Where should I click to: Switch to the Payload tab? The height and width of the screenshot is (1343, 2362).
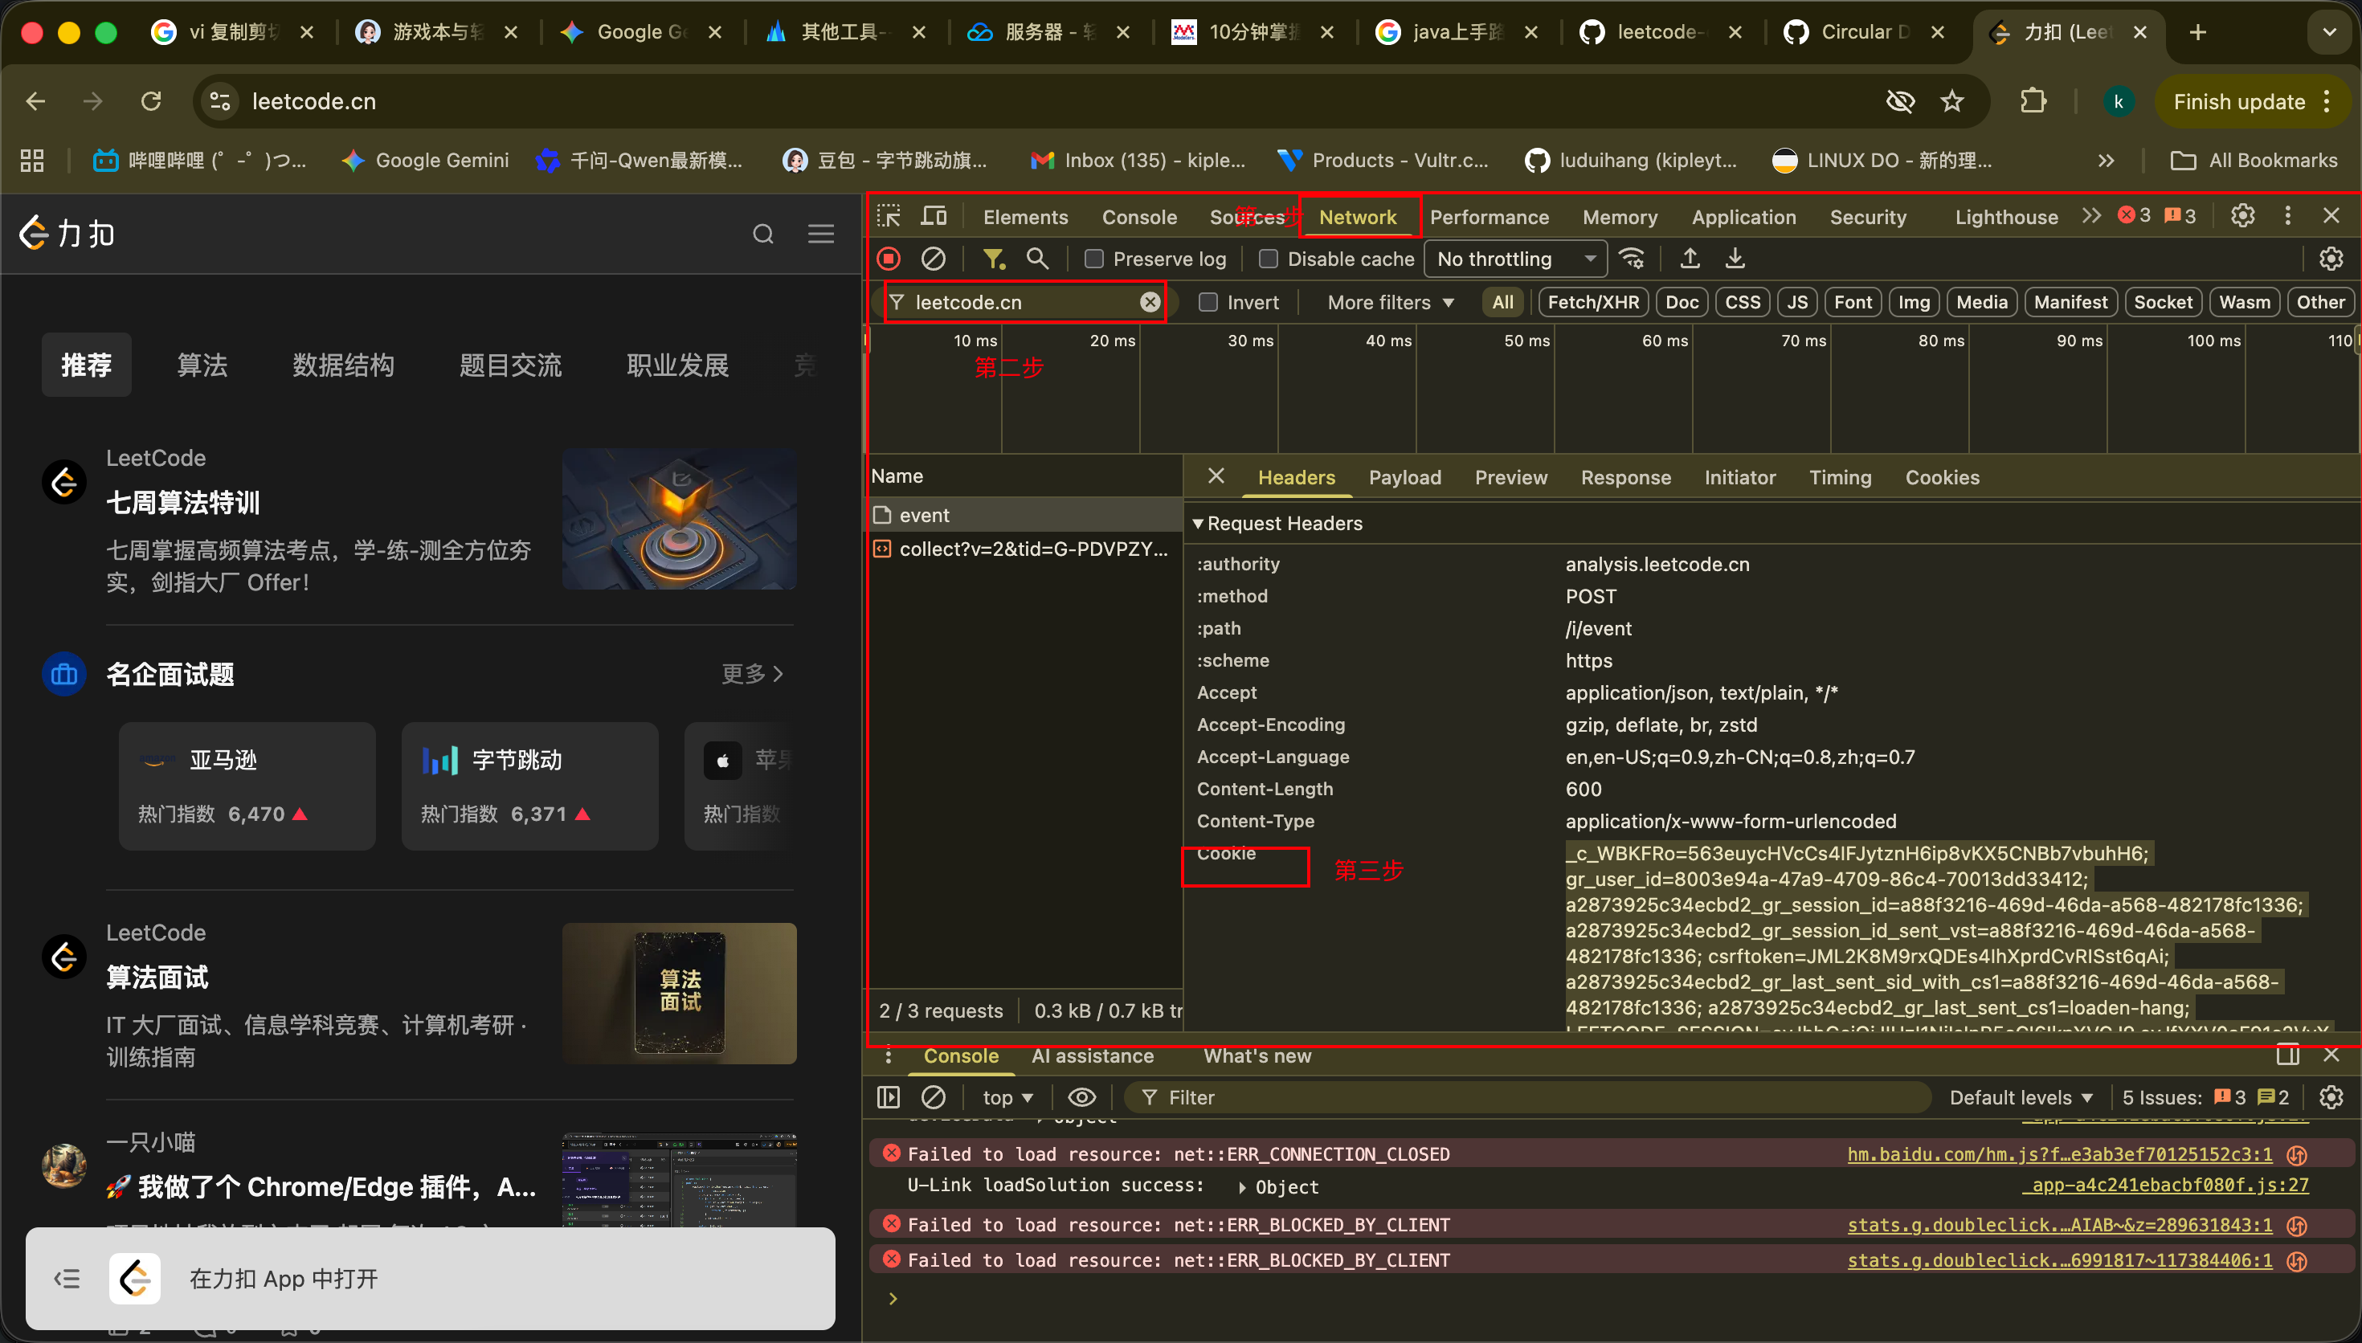tap(1404, 478)
